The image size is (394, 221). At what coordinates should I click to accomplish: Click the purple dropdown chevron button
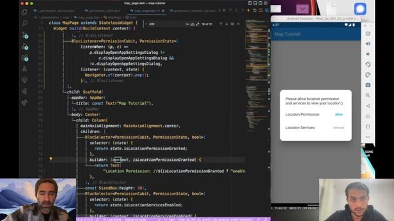[x=302, y=9]
